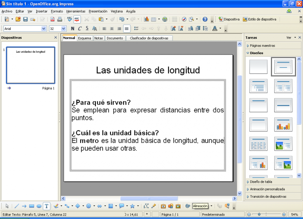Open the Arial font name dropdown
The height and width of the screenshot is (219, 303).
coord(44,29)
